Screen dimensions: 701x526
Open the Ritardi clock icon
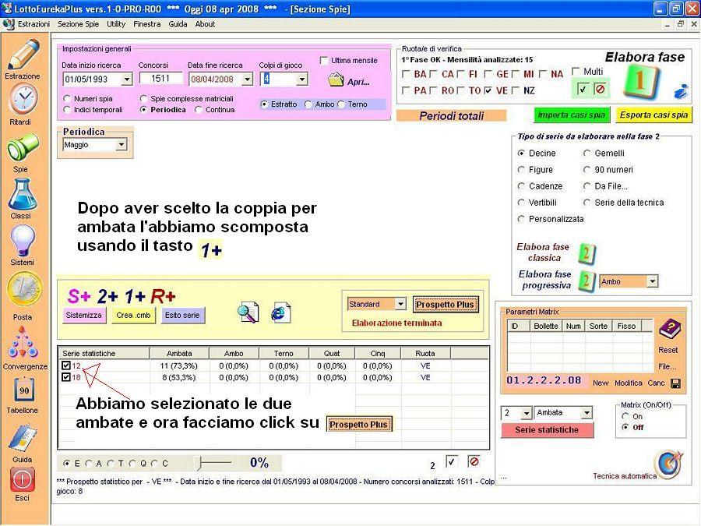(x=23, y=99)
